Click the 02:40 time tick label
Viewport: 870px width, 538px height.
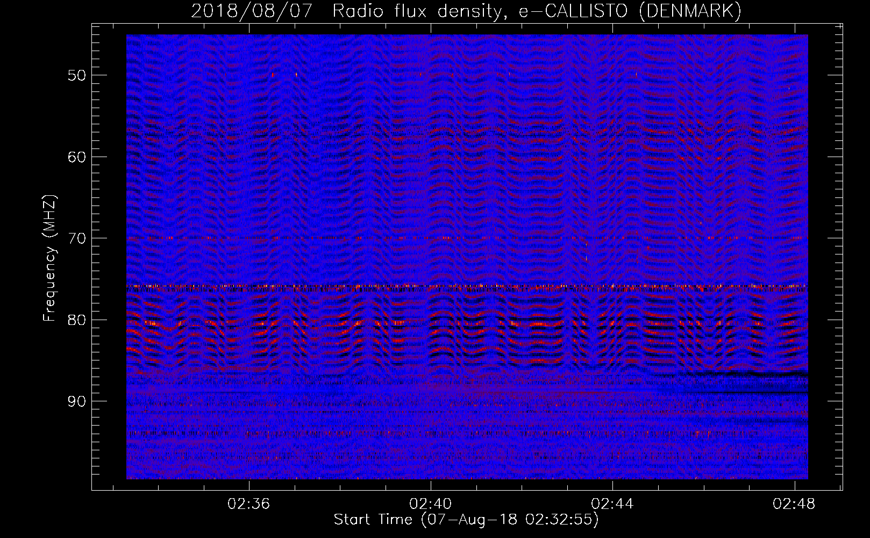[431, 504]
